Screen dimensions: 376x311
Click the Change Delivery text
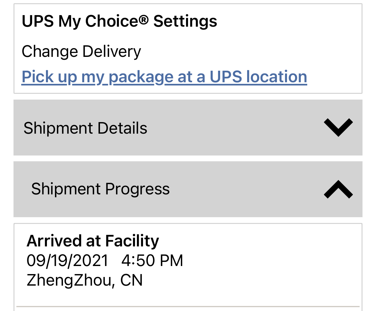click(81, 51)
